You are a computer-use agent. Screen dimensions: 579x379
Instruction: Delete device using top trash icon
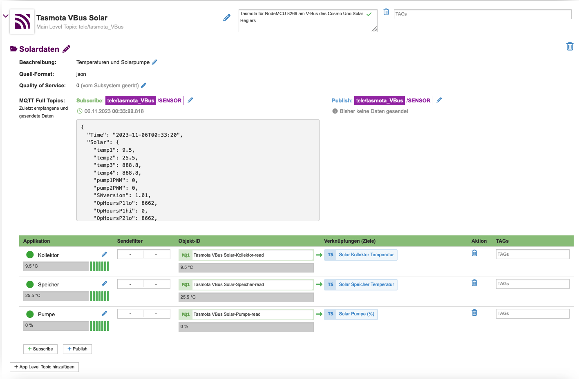click(x=386, y=12)
